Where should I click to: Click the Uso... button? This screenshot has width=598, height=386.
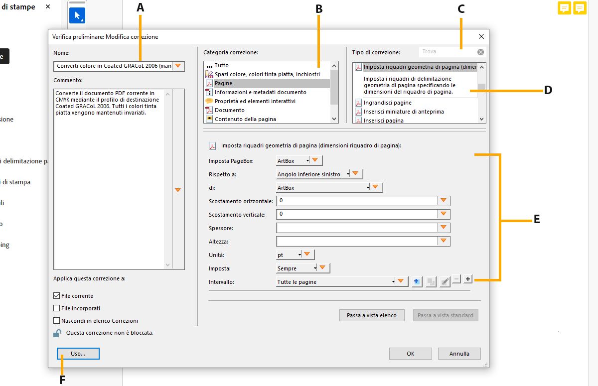(x=78, y=354)
